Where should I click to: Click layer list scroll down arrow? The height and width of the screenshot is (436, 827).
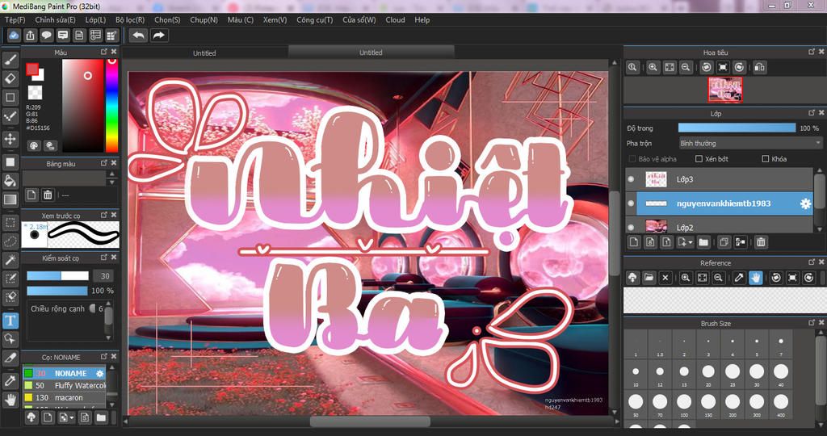coord(820,228)
